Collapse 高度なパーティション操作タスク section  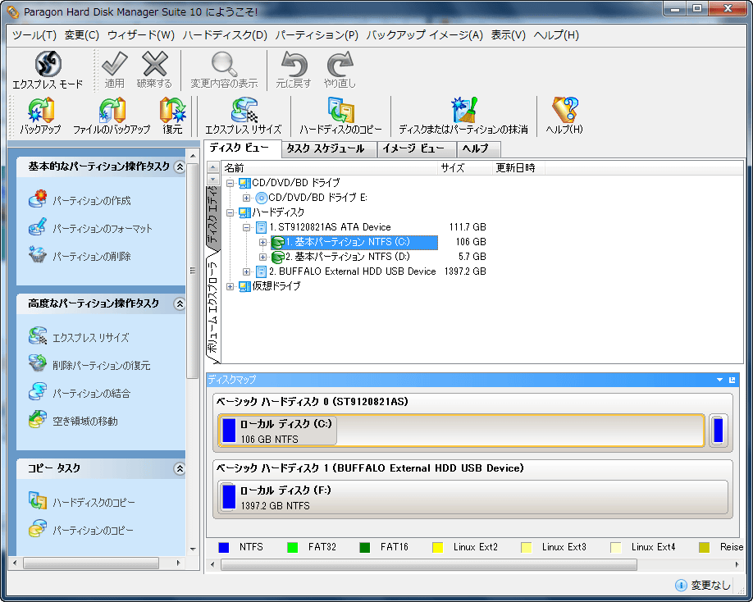(180, 303)
